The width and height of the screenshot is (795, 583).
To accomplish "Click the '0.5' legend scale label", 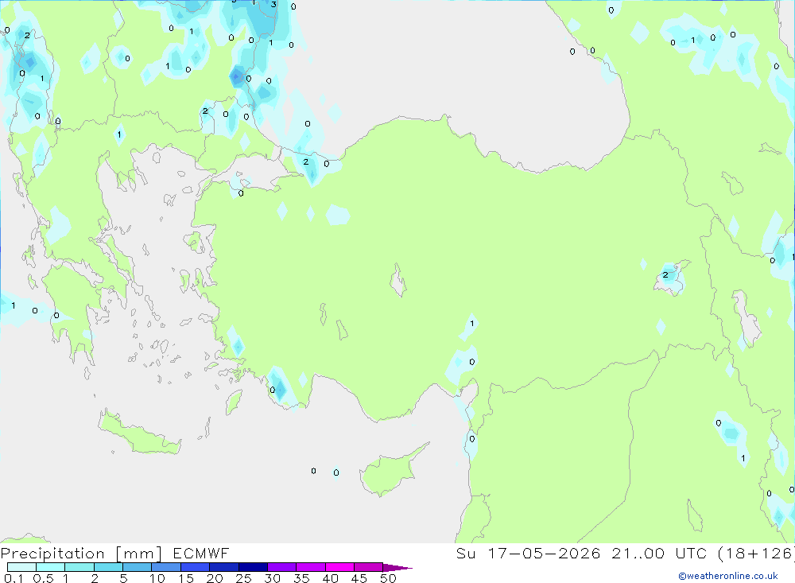I will pos(43,578).
